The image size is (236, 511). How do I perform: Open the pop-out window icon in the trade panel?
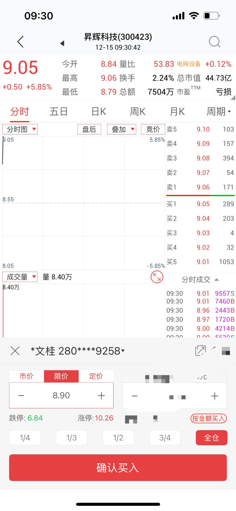click(200, 351)
